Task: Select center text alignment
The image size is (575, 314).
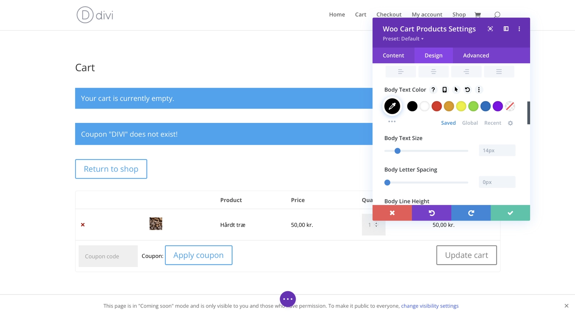Action: tap(433, 72)
